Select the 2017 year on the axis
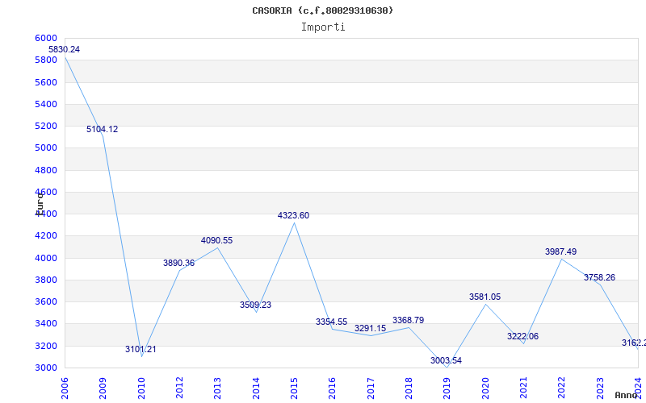The width and height of the screenshot is (646, 403). [x=371, y=388]
